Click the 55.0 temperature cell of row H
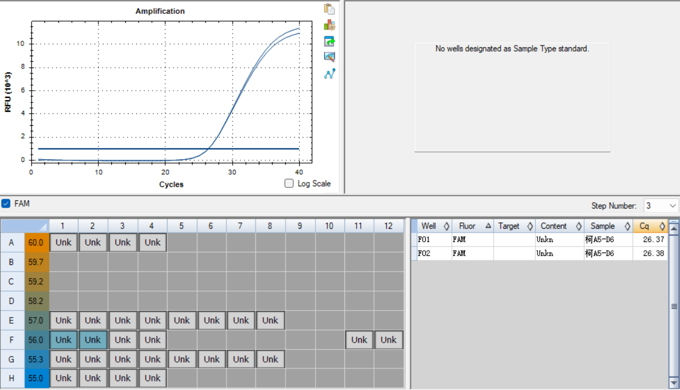Screen dimensions: 680x390 [36, 378]
